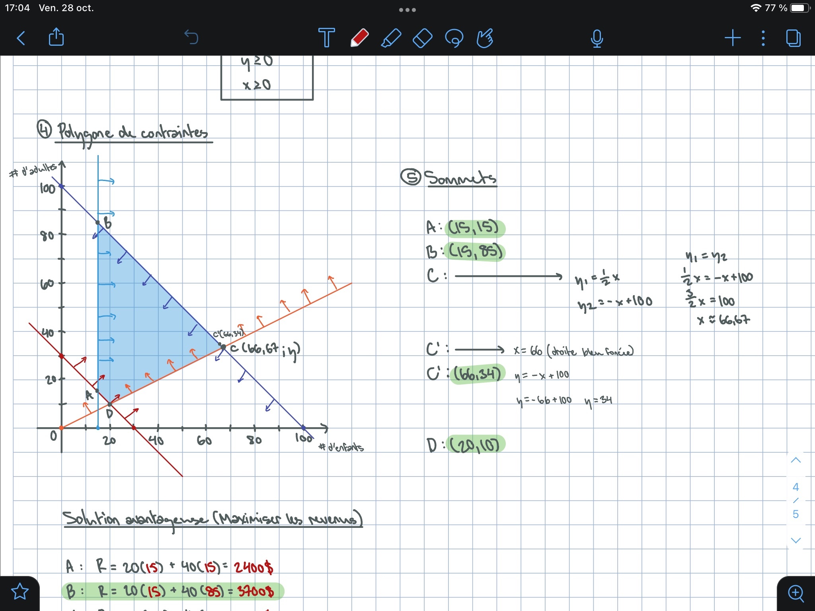Go to next page with down chevron
This screenshot has height=611, width=815.
796,540
